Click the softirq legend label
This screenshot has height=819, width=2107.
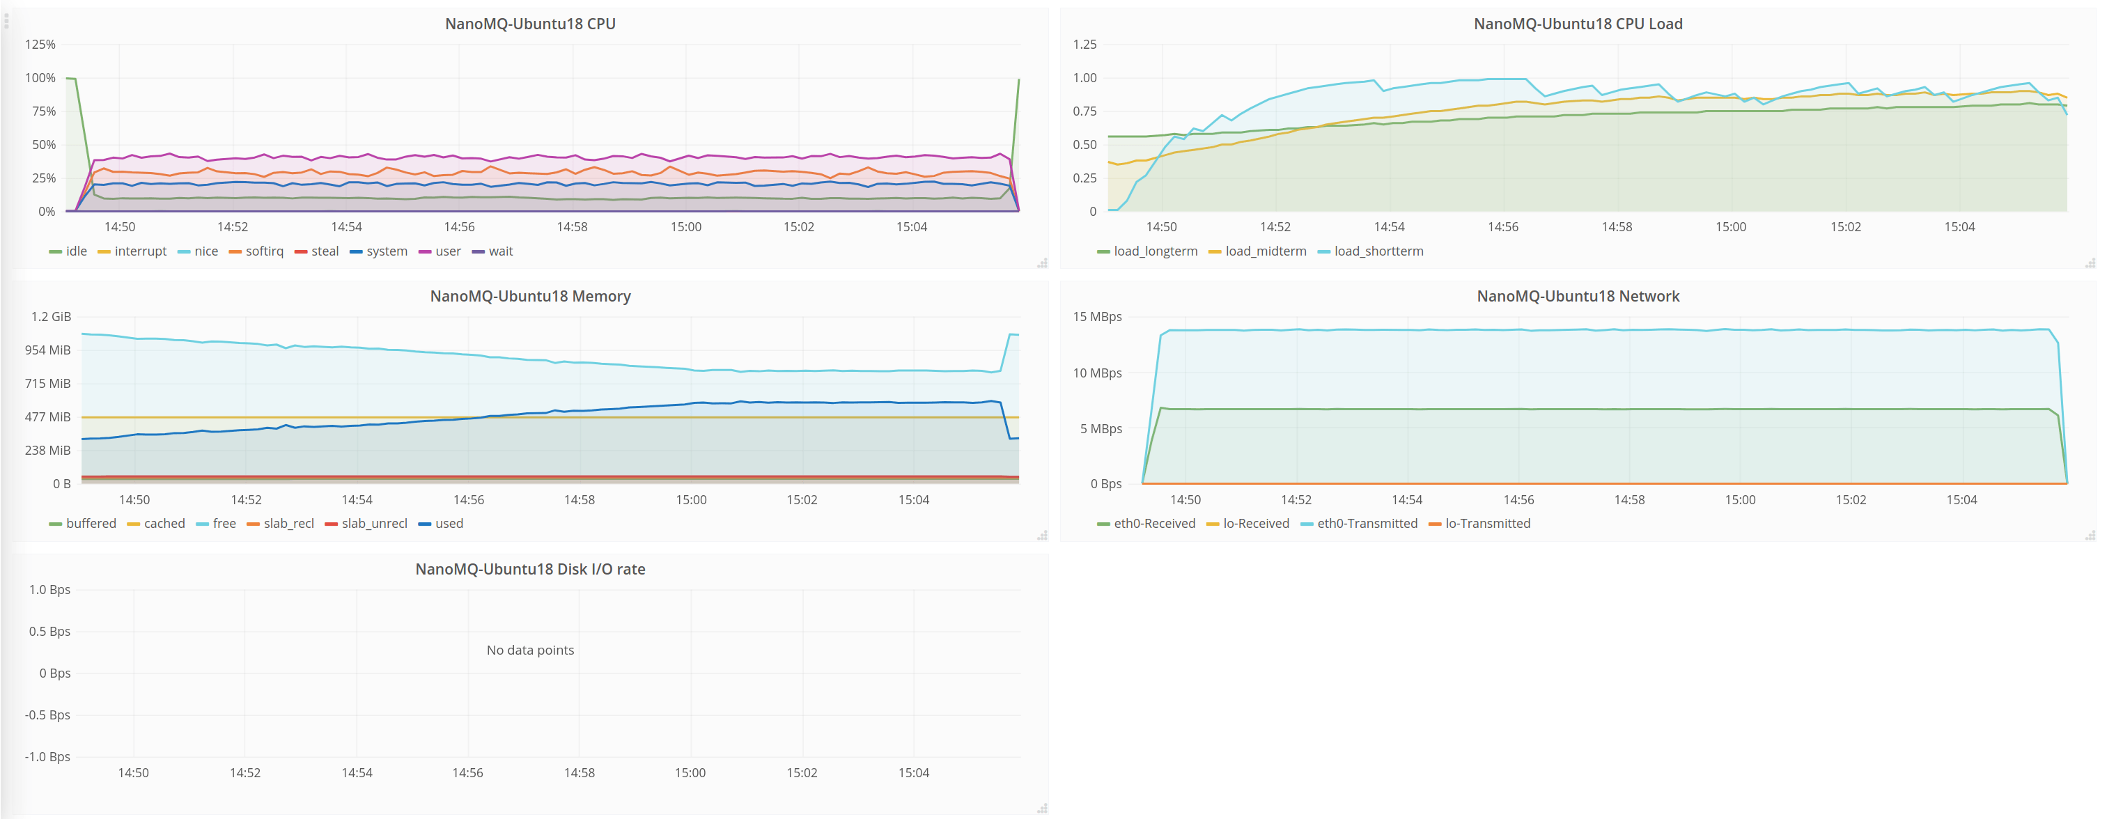264,252
